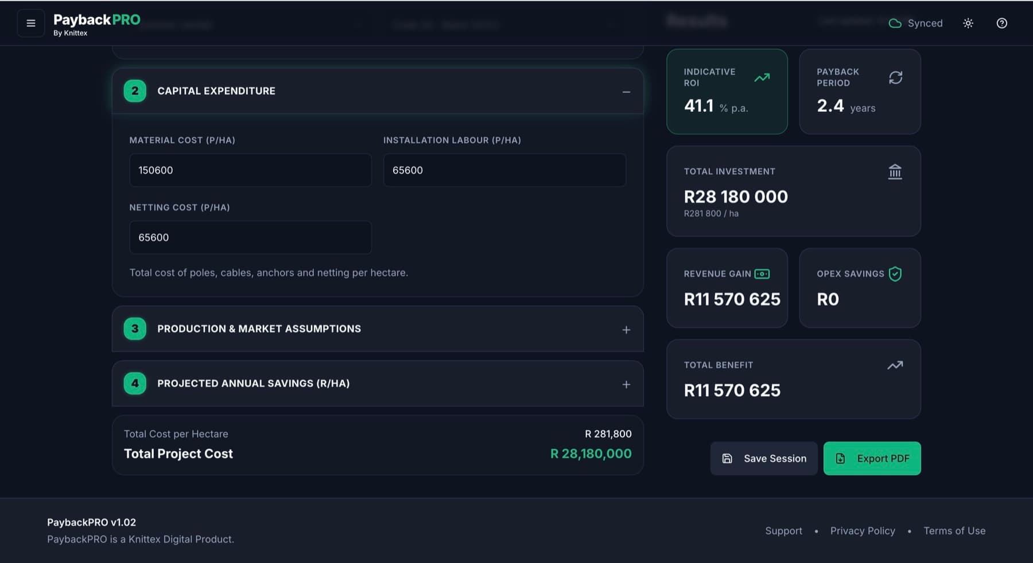This screenshot has height=563, width=1033.
Task: Click the Material Cost input field
Action: (x=250, y=170)
